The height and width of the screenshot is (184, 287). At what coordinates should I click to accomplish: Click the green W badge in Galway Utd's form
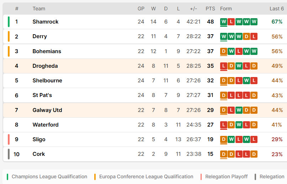tap(239, 110)
